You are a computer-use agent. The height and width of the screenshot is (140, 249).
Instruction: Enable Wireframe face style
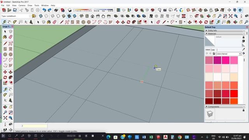click(x=53, y=16)
